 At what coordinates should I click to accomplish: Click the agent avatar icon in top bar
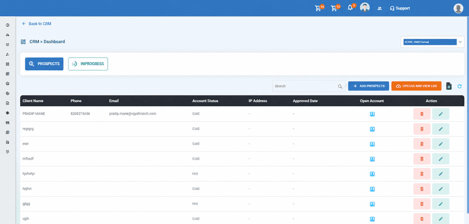pos(365,7)
